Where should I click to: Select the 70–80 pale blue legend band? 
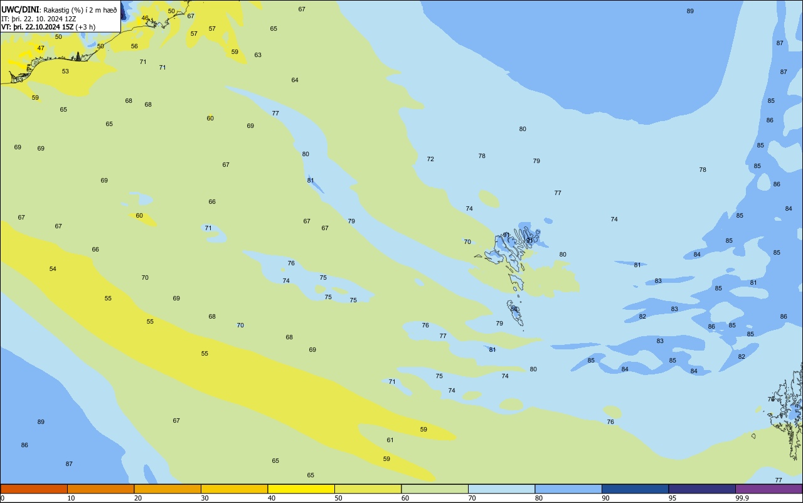point(501,489)
